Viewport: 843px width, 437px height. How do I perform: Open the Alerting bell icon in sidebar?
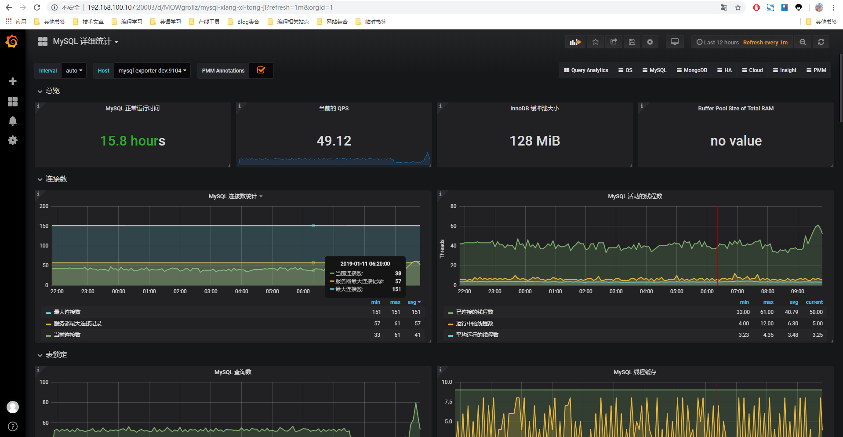point(13,121)
